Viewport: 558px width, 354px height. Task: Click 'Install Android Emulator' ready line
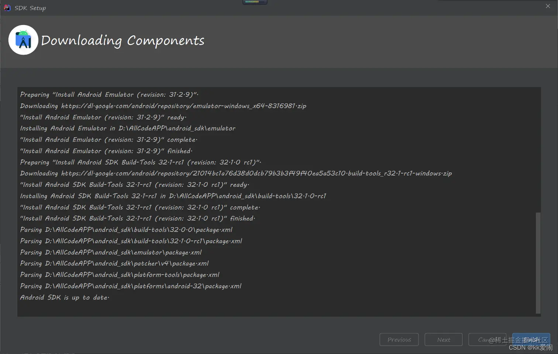pos(103,117)
